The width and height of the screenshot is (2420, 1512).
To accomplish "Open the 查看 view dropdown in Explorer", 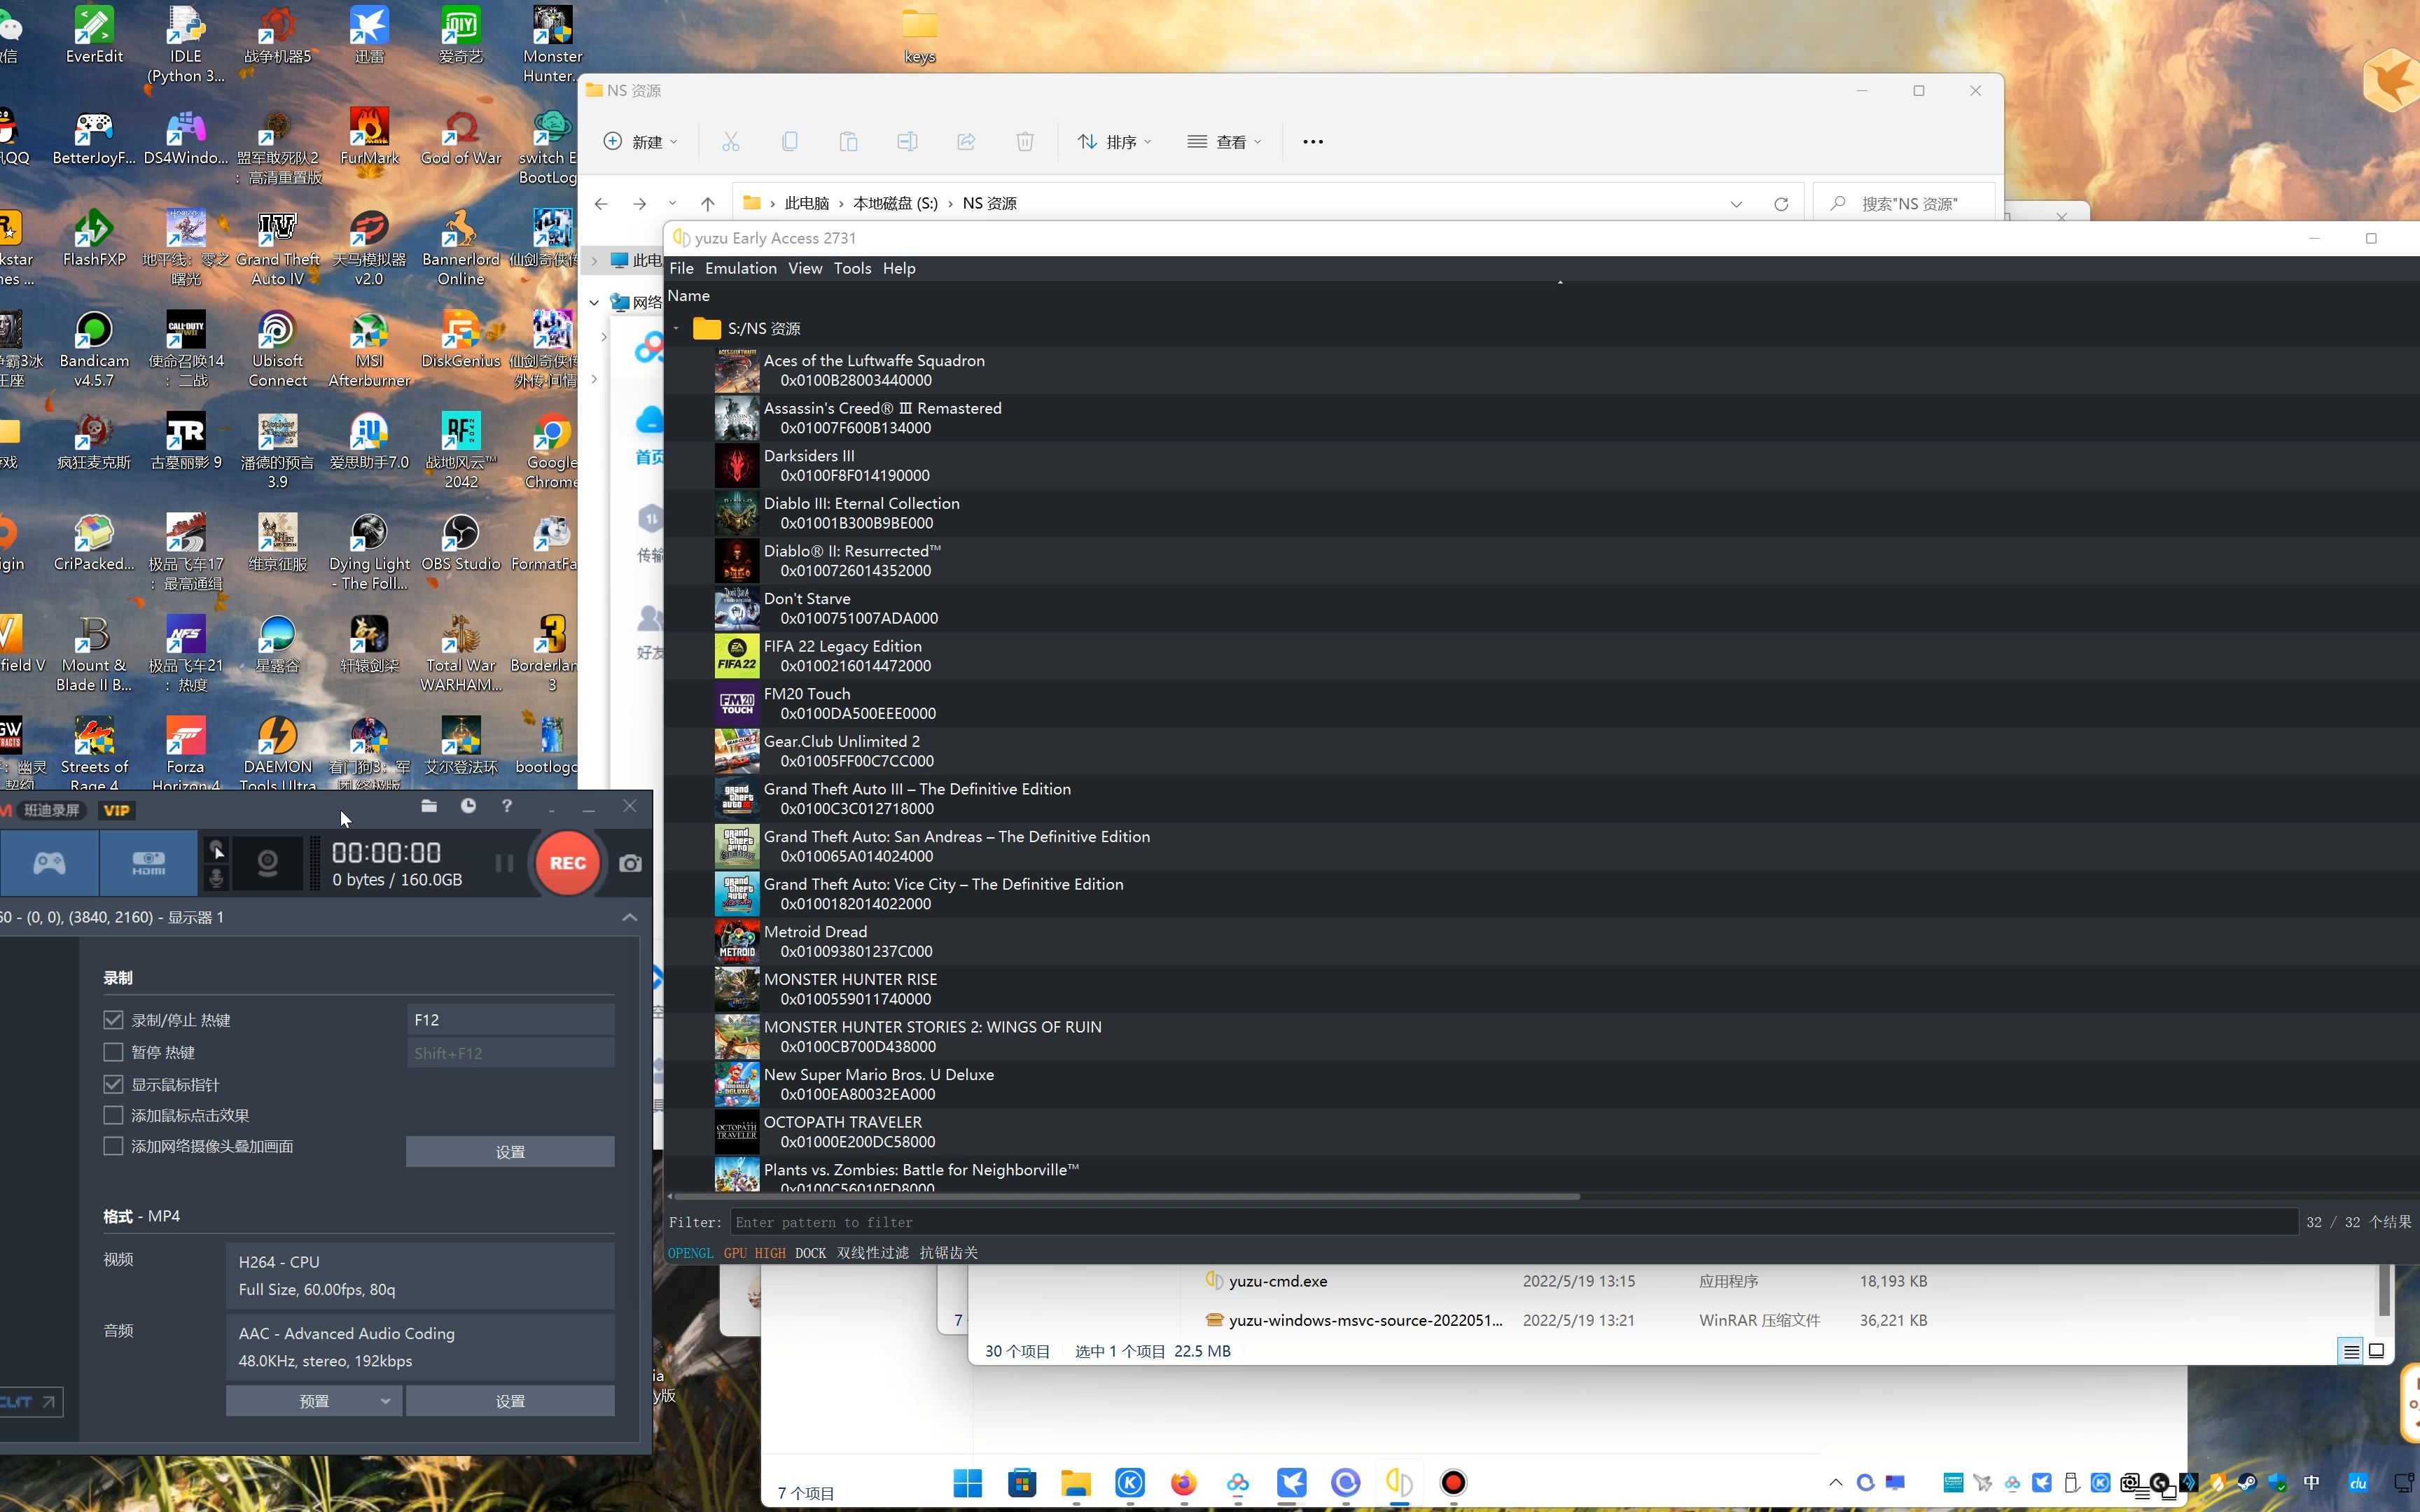I will [1224, 142].
